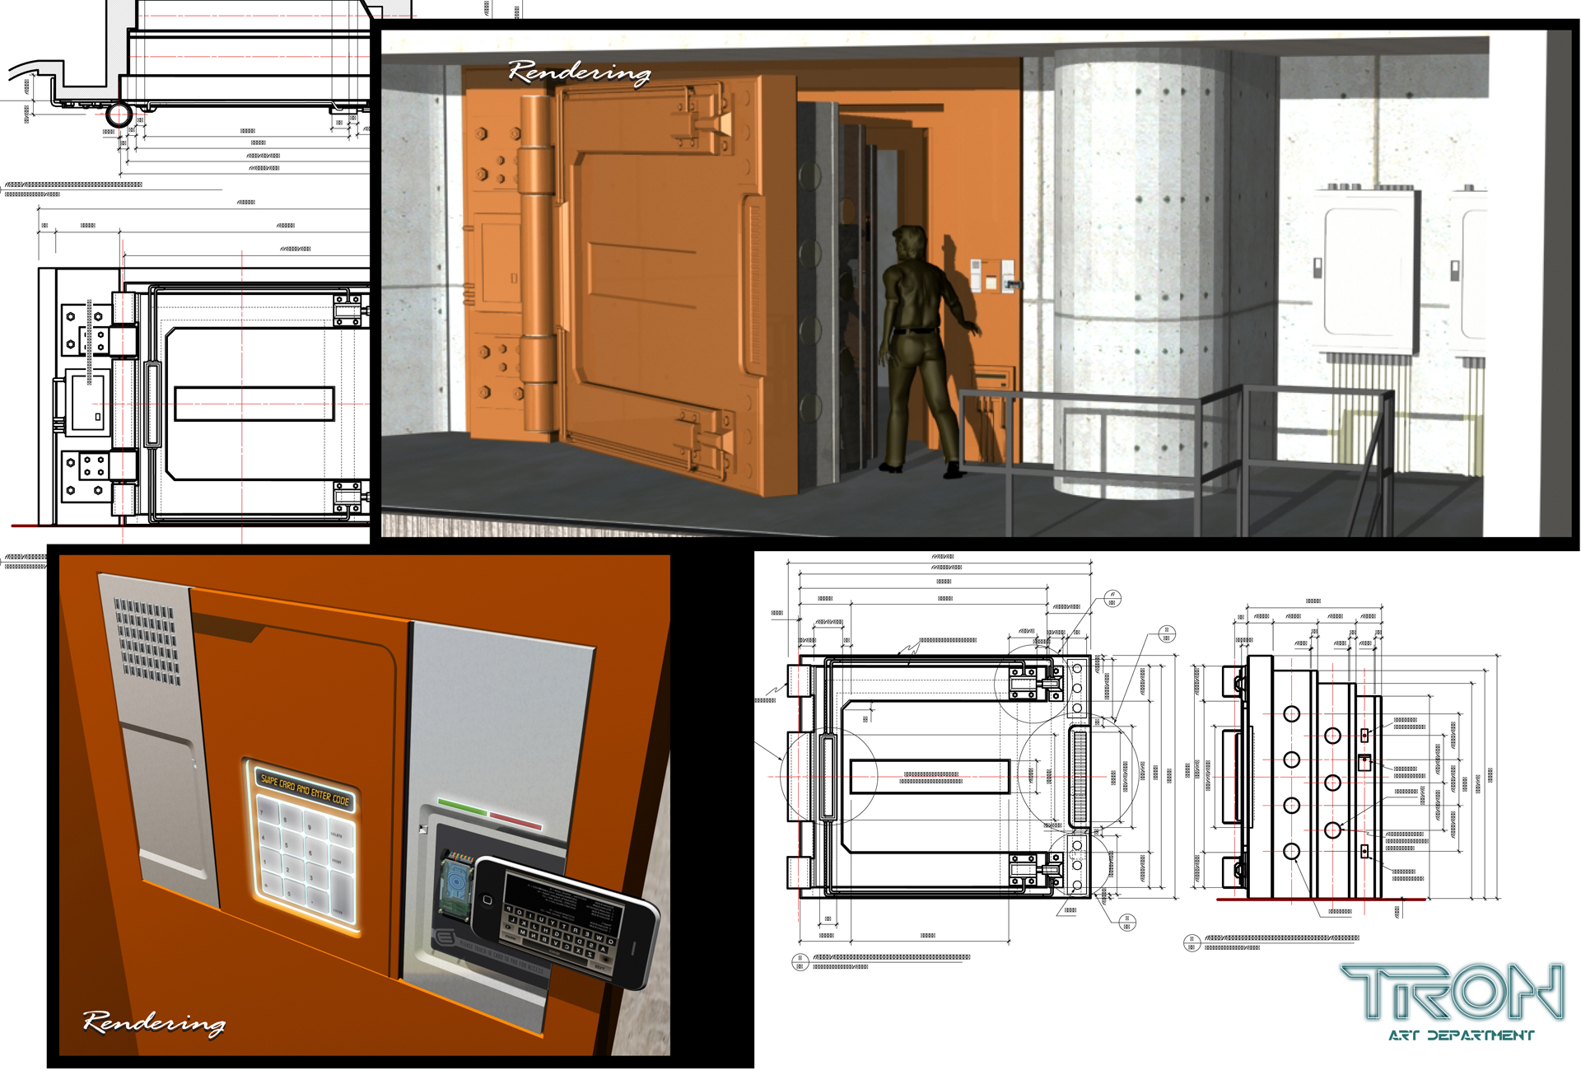
Task: Click the green indicator bar above the reader
Action: click(x=463, y=806)
